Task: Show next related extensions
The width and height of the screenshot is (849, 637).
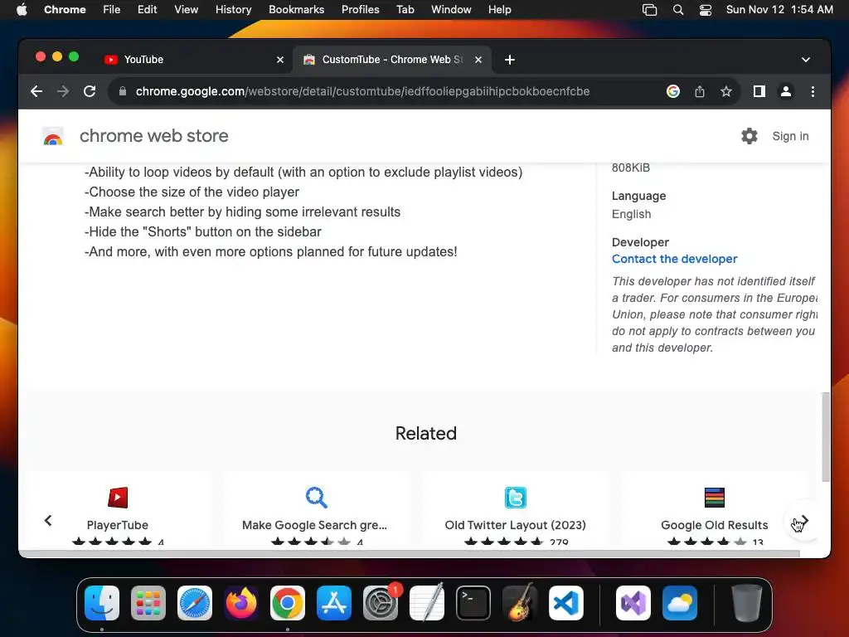Action: [x=804, y=521]
